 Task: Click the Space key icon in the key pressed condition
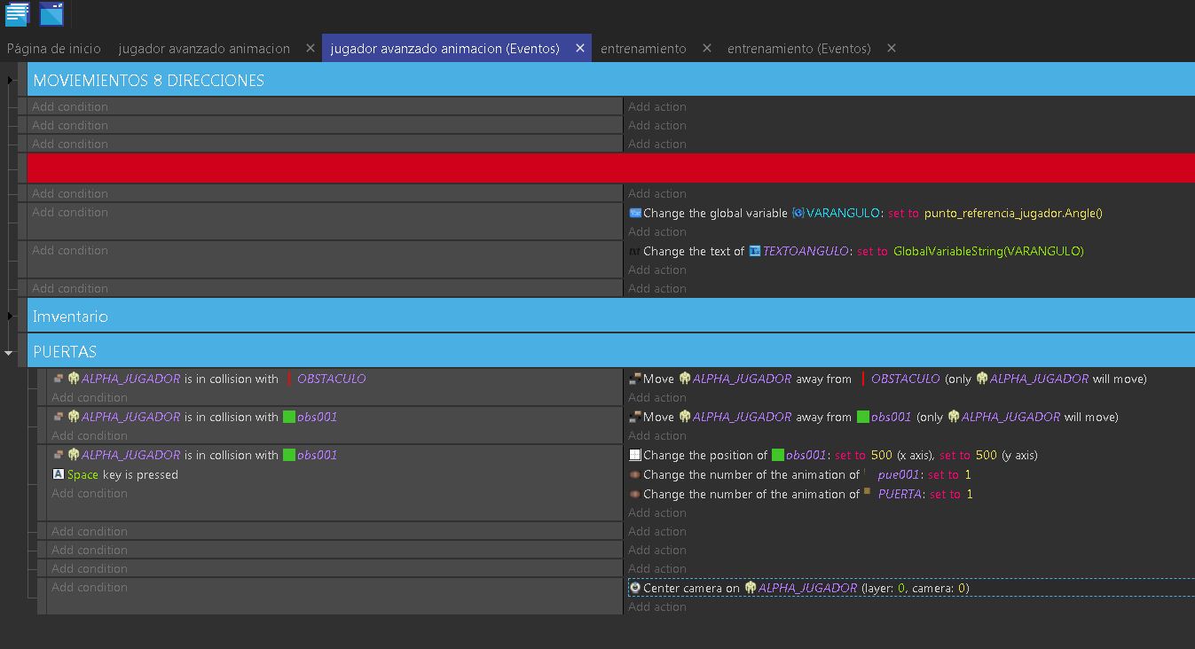point(59,474)
